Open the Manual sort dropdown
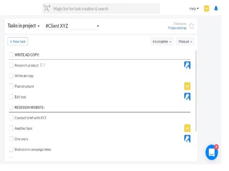The height and width of the screenshot is (171, 229). point(185,42)
